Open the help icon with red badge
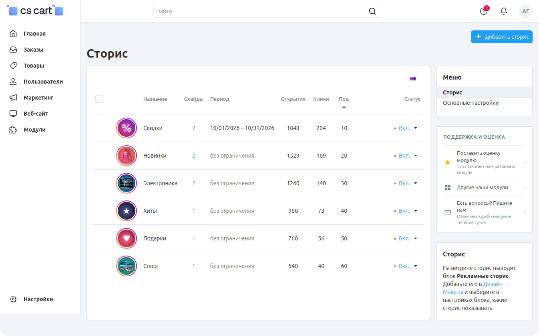 [x=484, y=11]
